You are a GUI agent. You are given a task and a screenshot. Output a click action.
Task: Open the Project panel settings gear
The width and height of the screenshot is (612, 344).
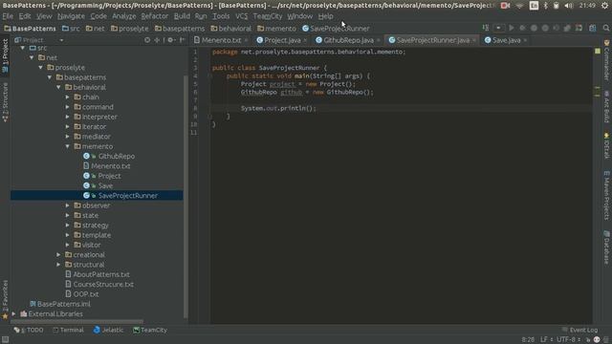[171, 40]
